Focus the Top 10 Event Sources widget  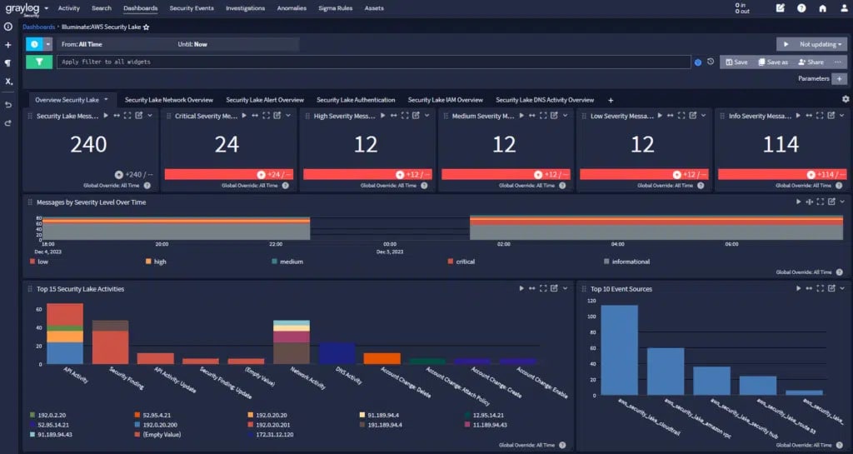point(821,288)
